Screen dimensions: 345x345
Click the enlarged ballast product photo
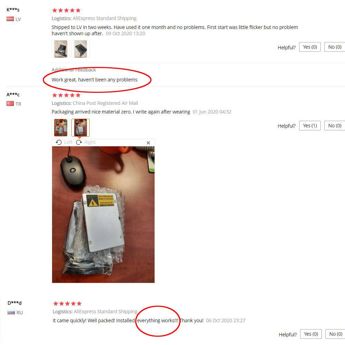(103, 215)
